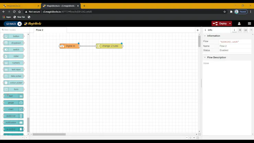Open the browser extensions icon
254x143 pixels.
tap(231, 12)
